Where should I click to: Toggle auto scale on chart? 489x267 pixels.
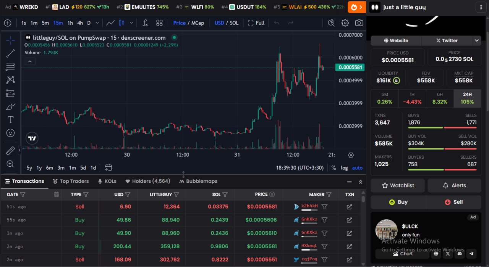(357, 168)
